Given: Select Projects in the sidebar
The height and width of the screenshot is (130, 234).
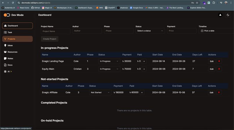Looking at the screenshot, I should (x=17, y=39).
